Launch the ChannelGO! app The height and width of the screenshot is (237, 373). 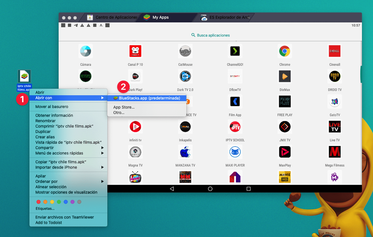(x=235, y=51)
